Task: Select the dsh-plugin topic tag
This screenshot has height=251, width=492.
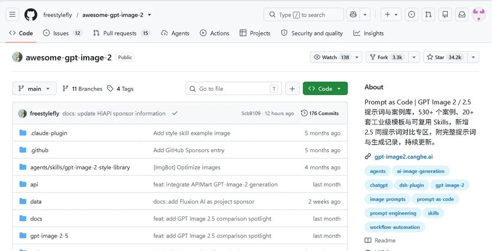Action: click(411, 185)
